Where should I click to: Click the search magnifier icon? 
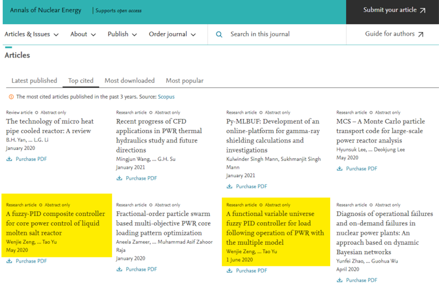click(x=219, y=35)
